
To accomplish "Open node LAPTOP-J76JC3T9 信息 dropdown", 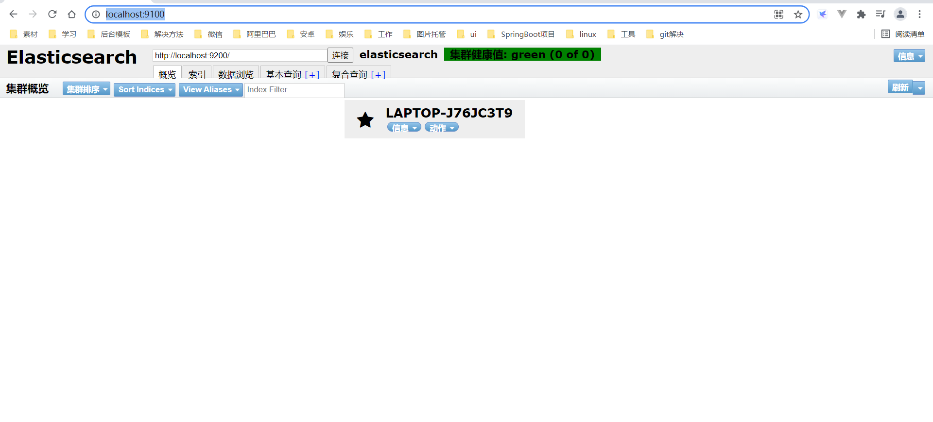I will click(x=404, y=128).
